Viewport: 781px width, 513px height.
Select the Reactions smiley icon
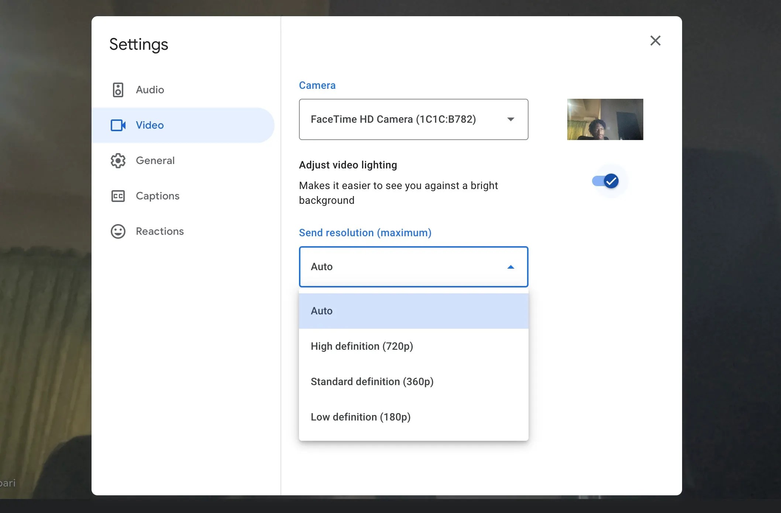[118, 231]
